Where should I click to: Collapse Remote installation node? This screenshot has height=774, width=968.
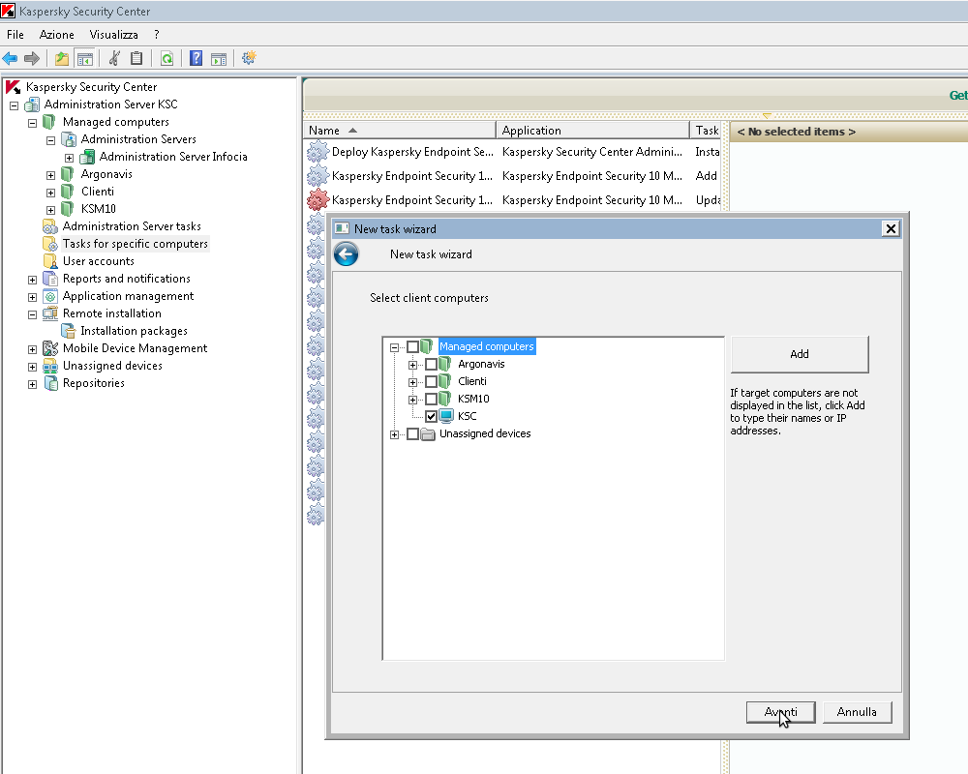coord(32,314)
